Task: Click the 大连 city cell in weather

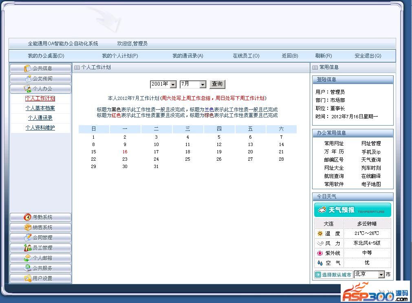Action: coord(328,224)
